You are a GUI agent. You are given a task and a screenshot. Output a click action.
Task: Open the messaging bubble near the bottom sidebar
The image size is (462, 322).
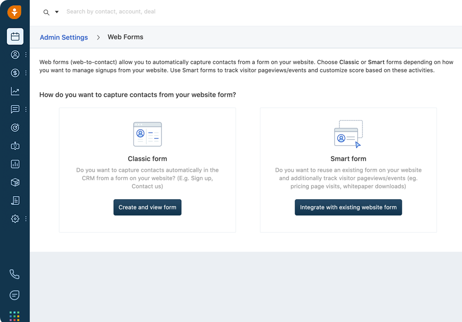coord(15,295)
